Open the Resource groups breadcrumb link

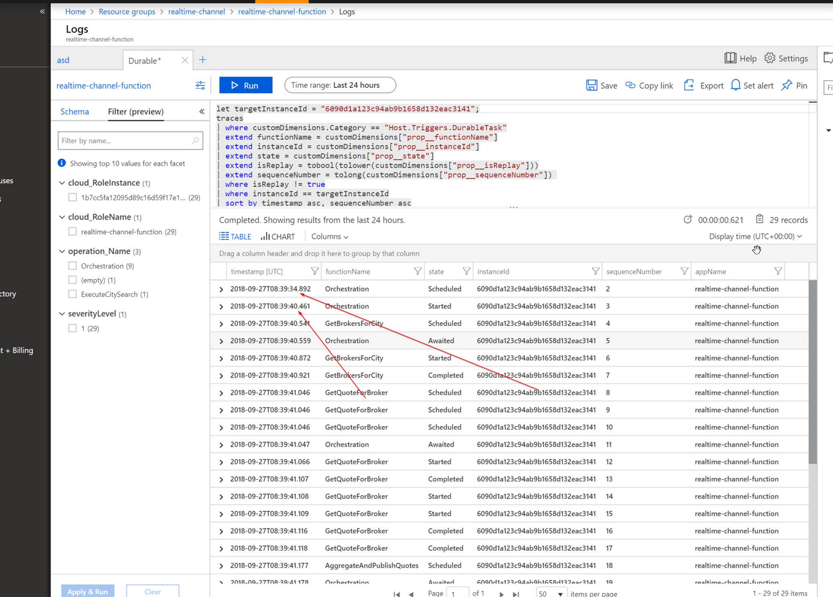(x=127, y=12)
